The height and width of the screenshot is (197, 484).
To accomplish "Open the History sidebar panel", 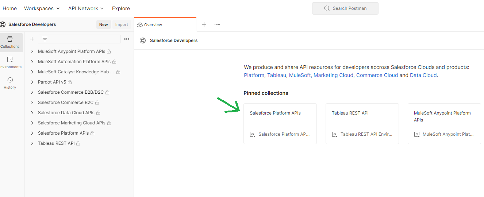I will pyautogui.click(x=10, y=83).
